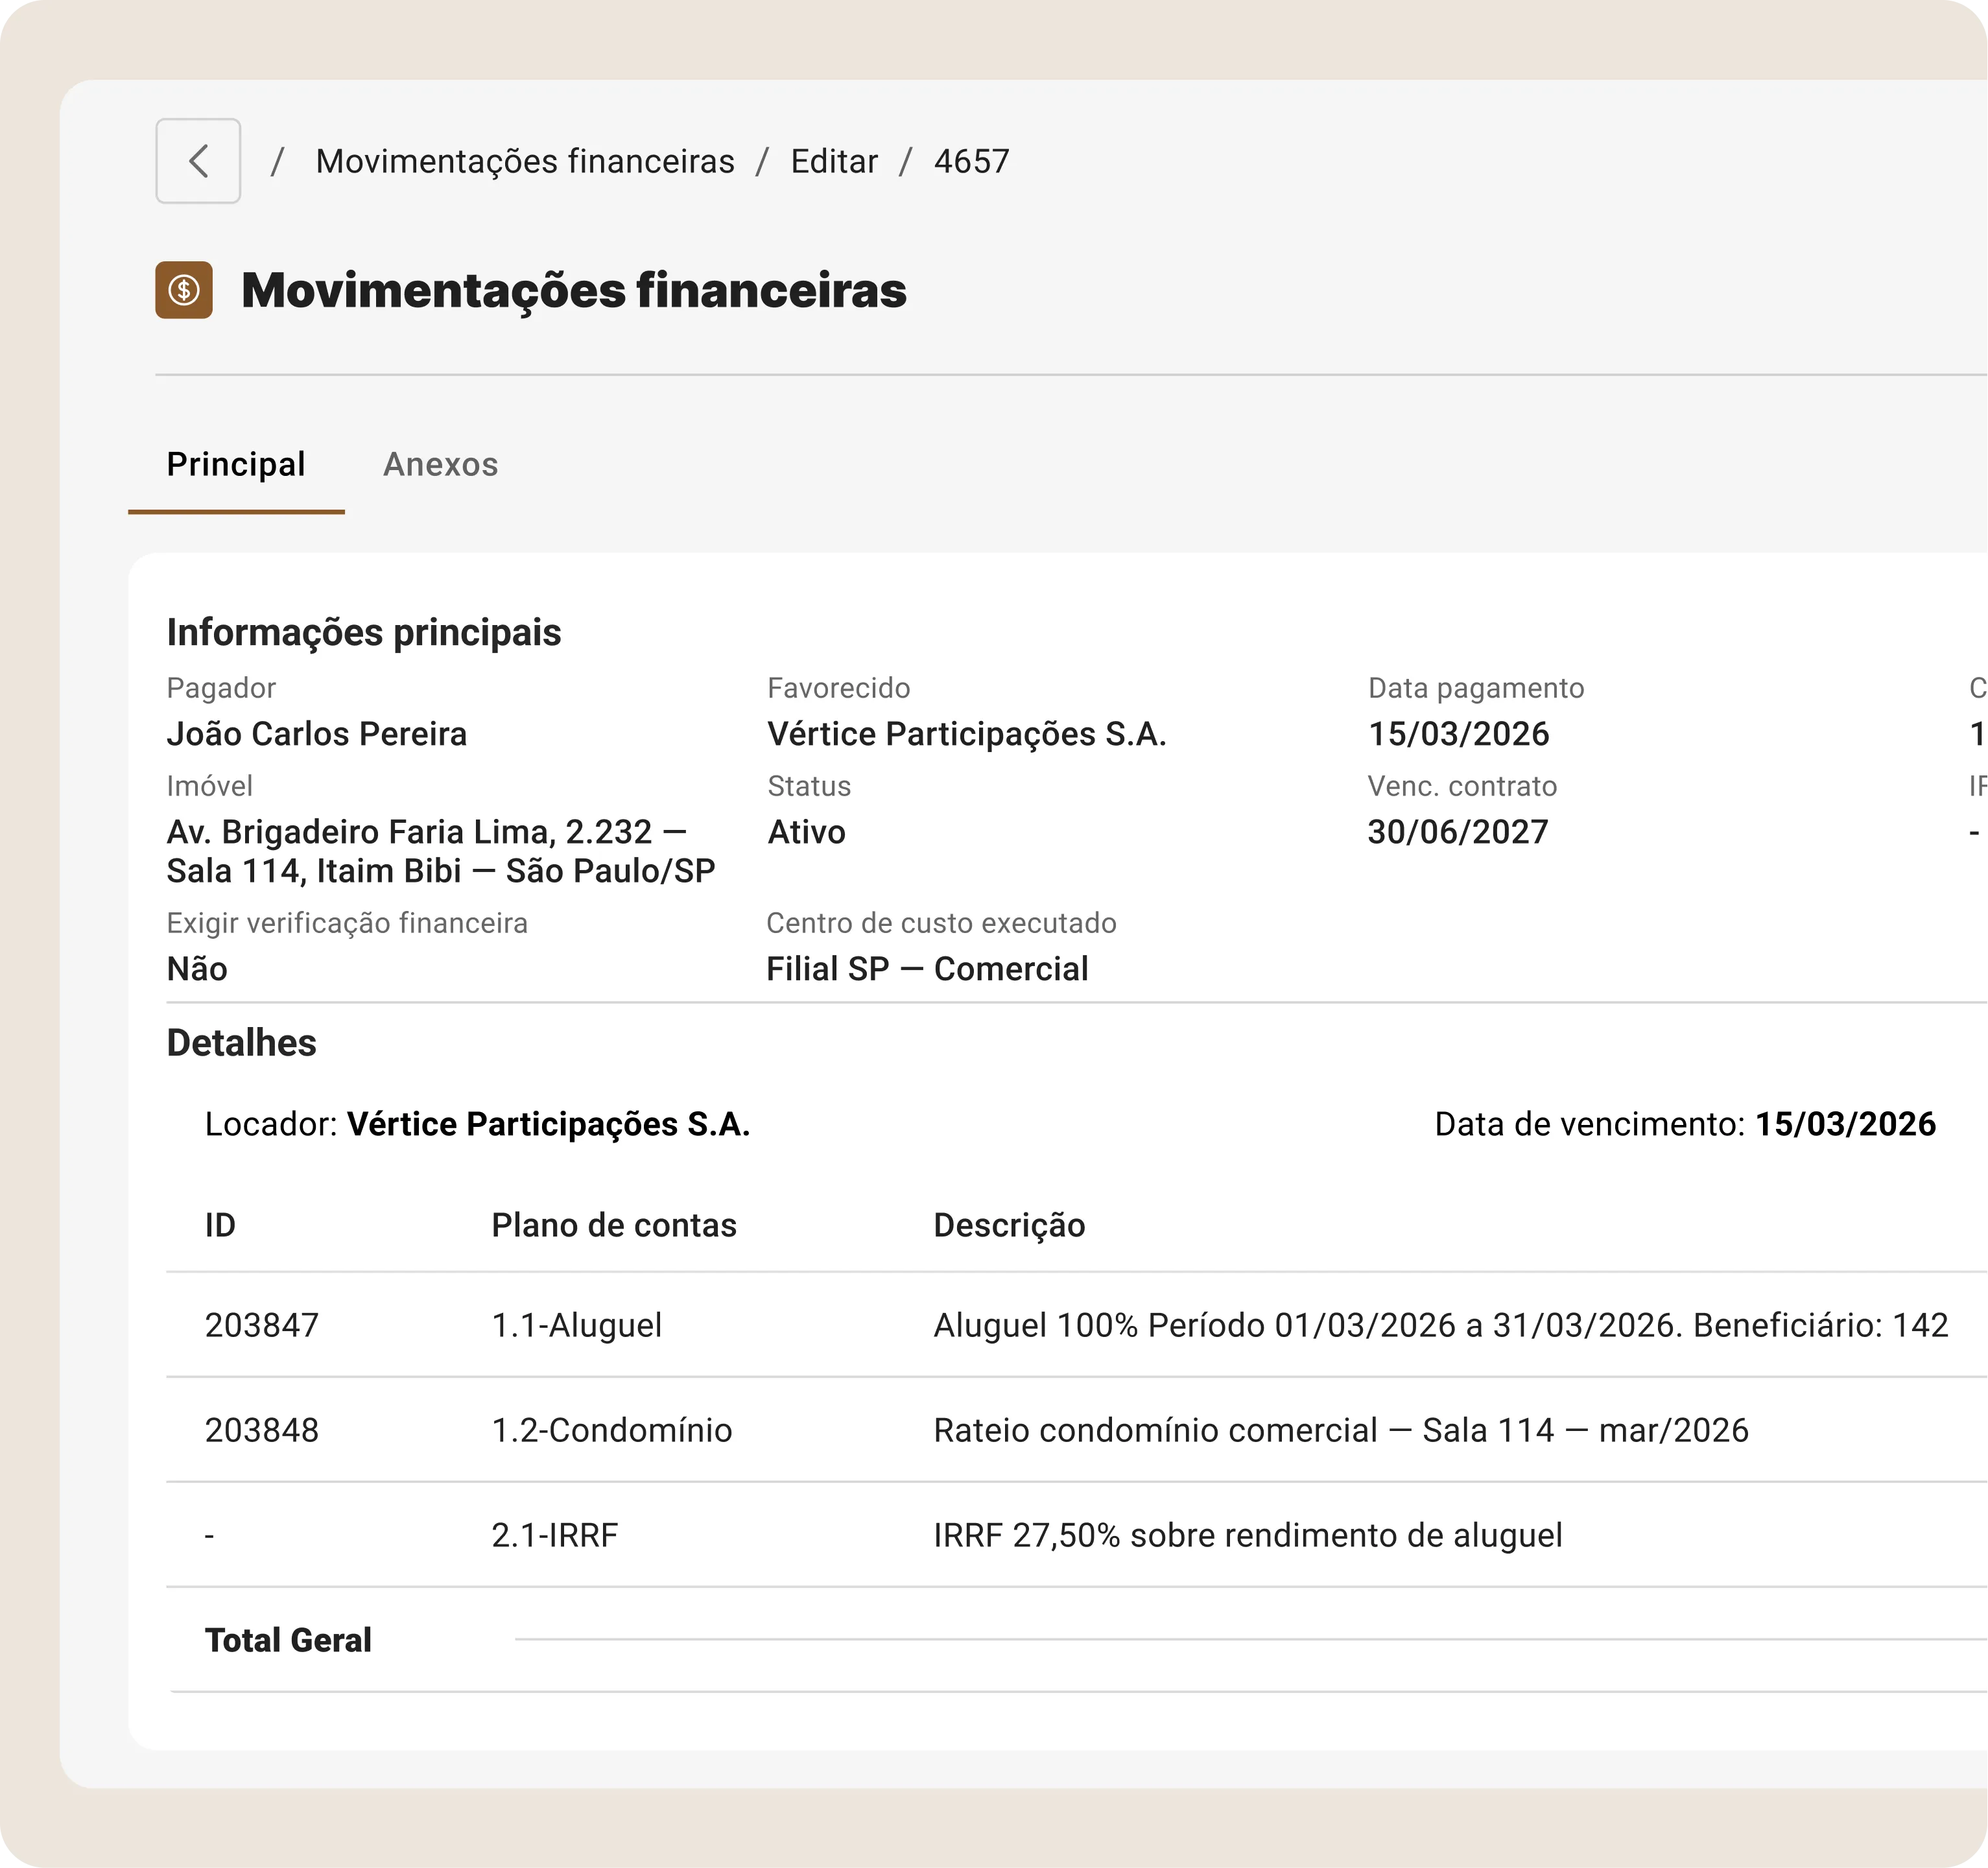Select the row with ID 203848
1988x1868 pixels.
click(262, 1430)
